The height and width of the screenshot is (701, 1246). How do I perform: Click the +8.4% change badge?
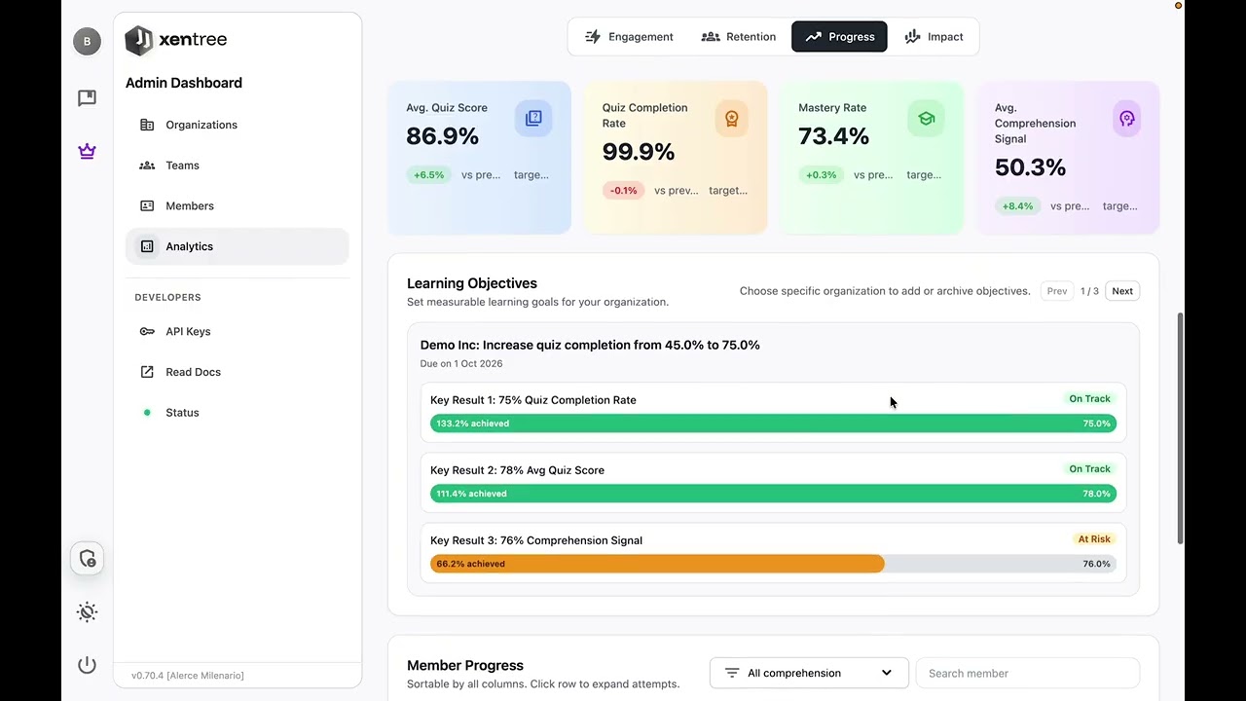tap(1017, 206)
